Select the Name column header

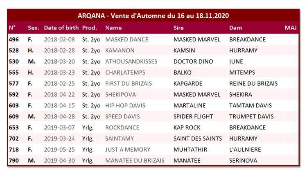(x=113, y=28)
